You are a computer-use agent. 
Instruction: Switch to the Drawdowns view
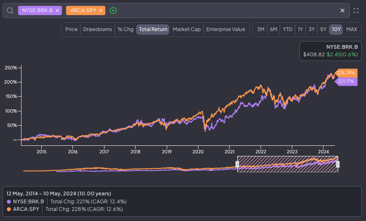tap(97, 29)
